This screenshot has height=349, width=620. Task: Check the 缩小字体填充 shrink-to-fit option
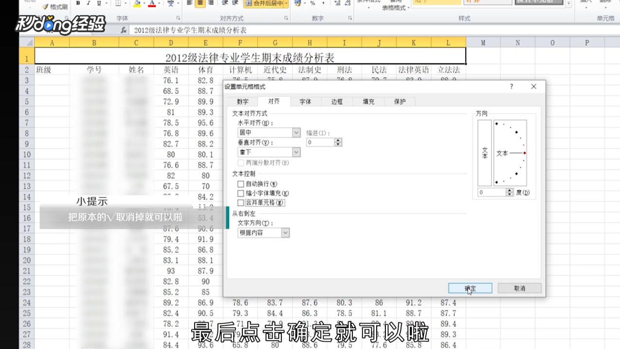click(x=241, y=193)
